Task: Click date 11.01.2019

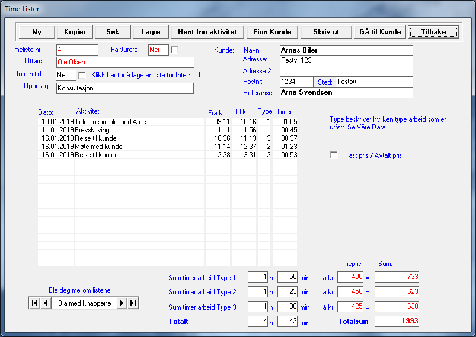Action: click(56, 130)
